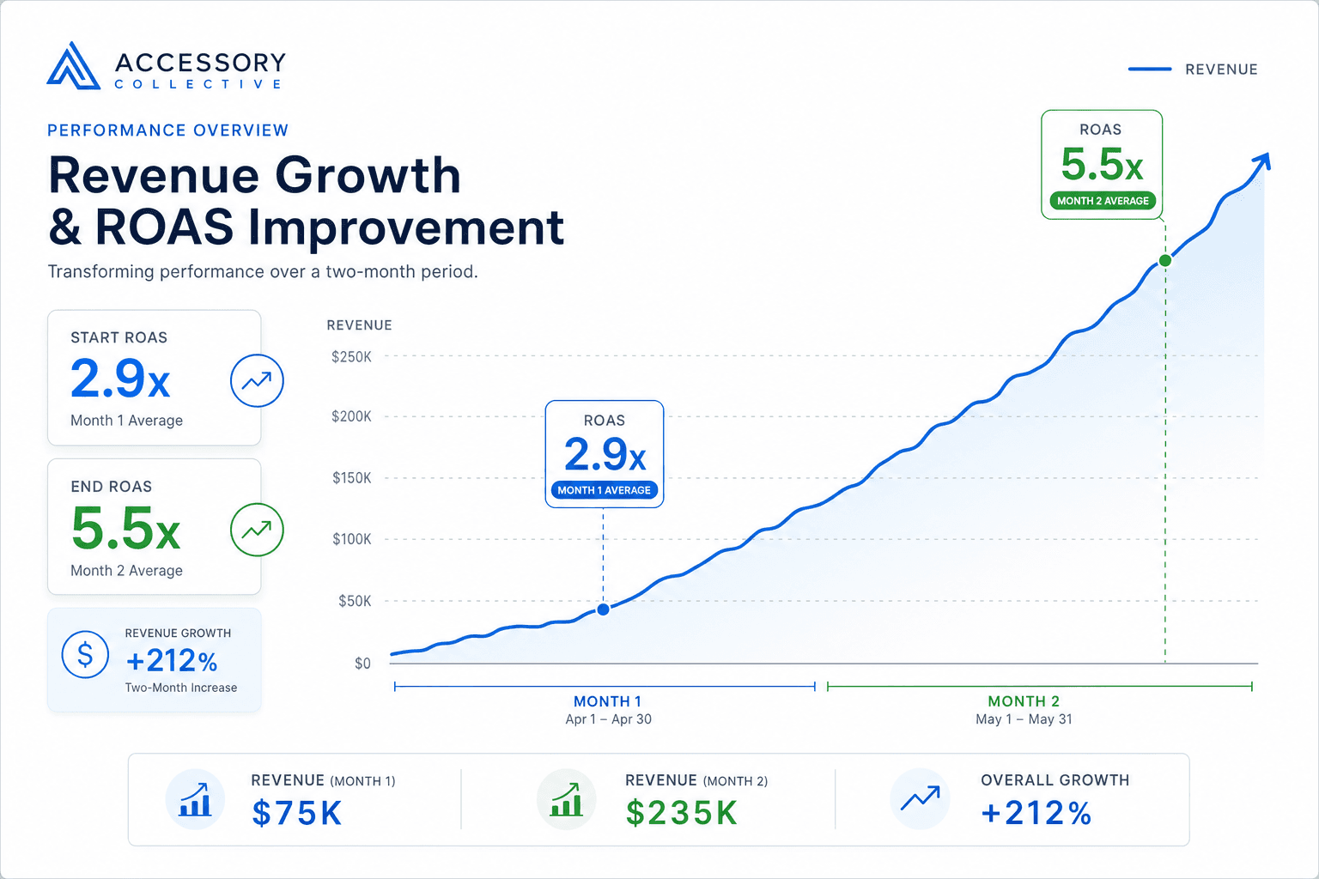The height and width of the screenshot is (879, 1319).
Task: Click the Performance Overview heading link
Action: (x=168, y=130)
